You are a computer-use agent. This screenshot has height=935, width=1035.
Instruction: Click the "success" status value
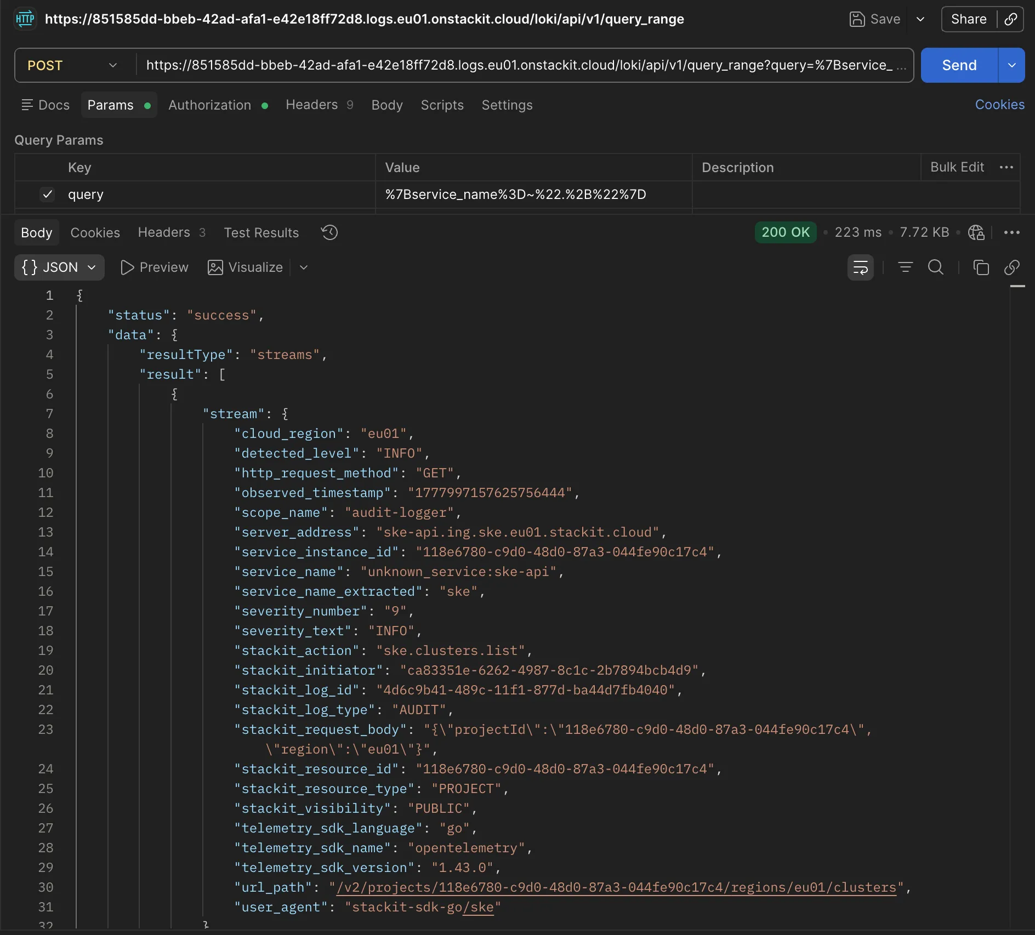[221, 315]
